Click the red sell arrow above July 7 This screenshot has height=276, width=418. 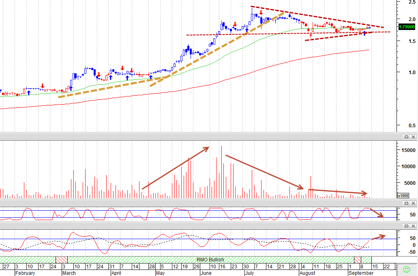(x=261, y=12)
